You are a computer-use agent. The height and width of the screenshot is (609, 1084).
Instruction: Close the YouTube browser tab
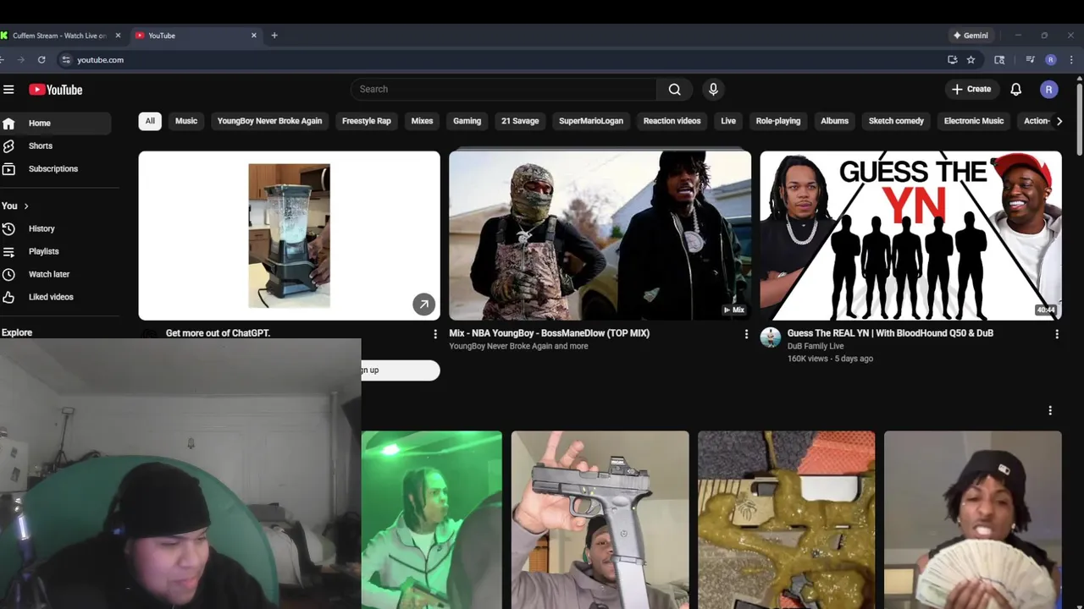[253, 36]
